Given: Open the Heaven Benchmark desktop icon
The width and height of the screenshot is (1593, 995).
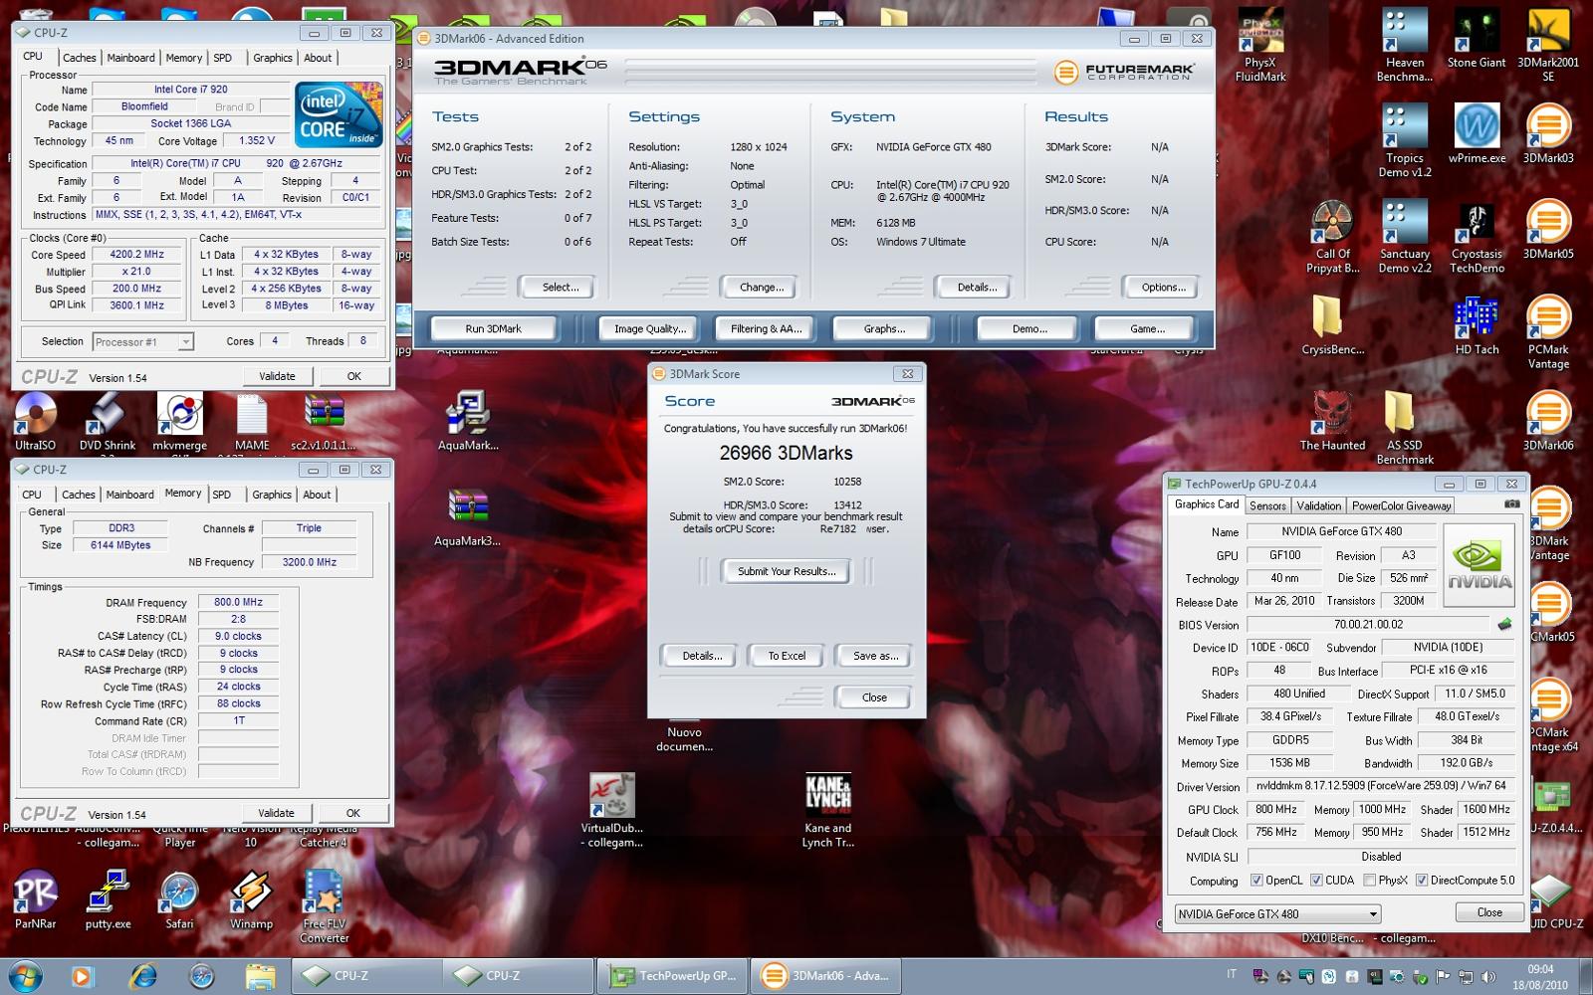Looking at the screenshot, I should [1404, 44].
